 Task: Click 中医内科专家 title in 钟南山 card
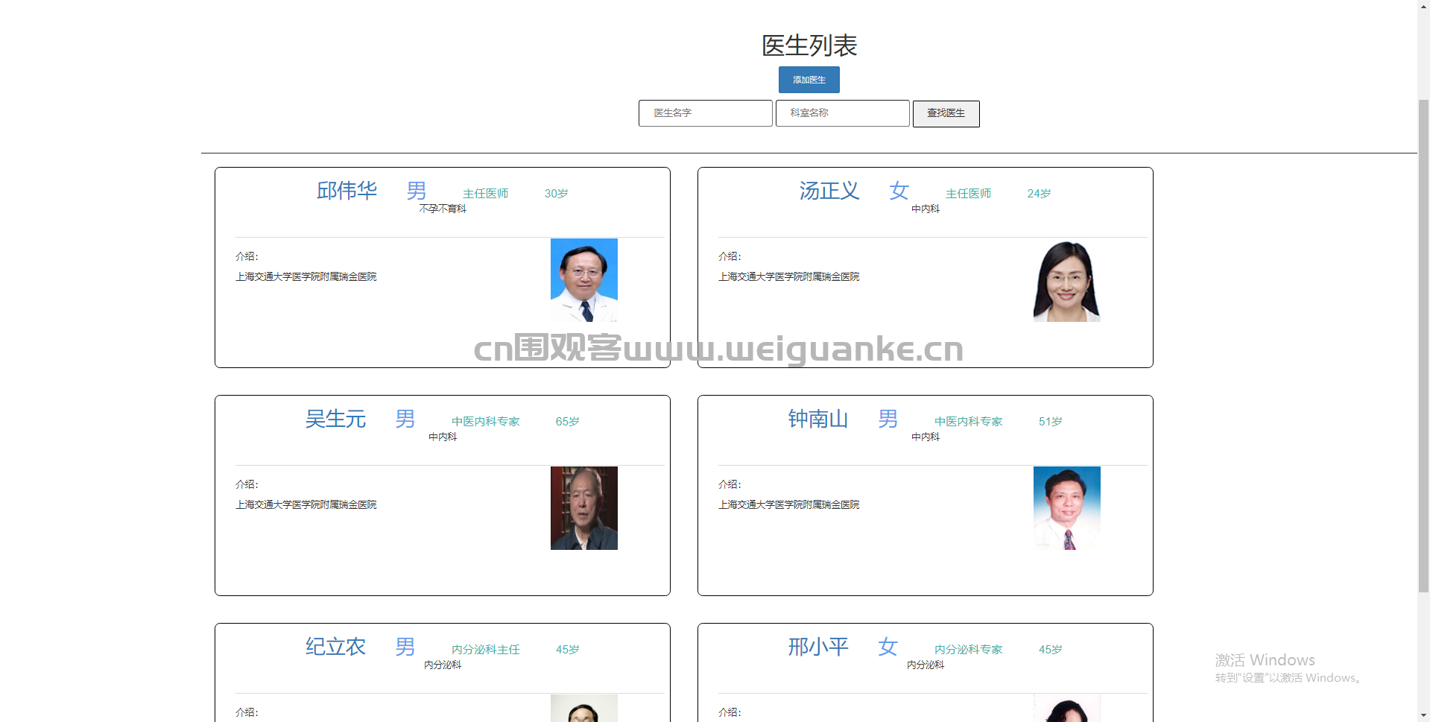pyautogui.click(x=969, y=422)
